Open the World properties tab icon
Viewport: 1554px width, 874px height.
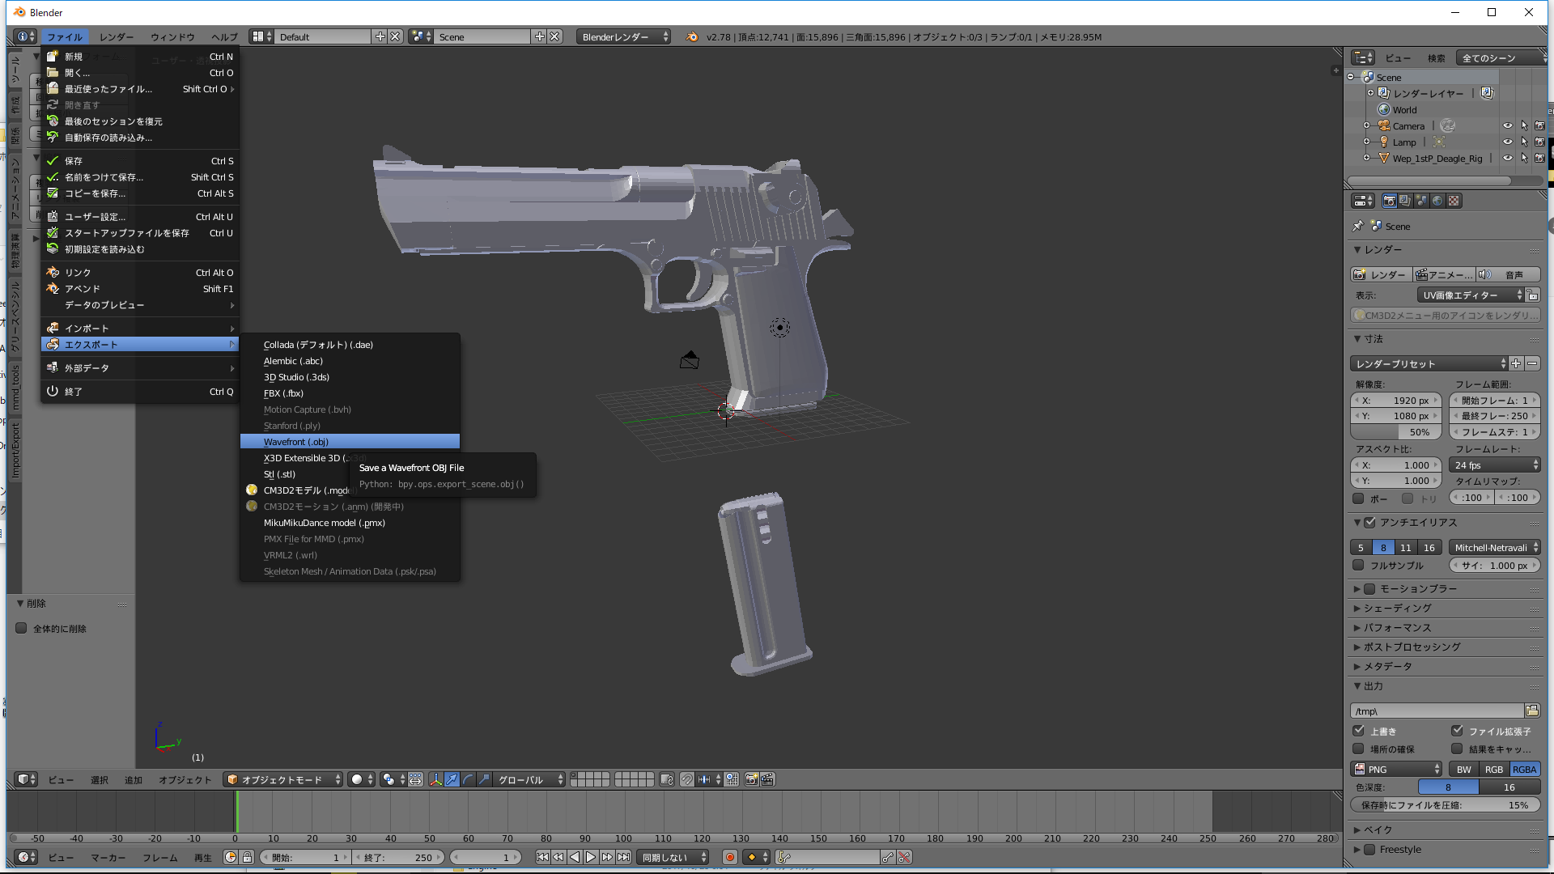[1437, 201]
